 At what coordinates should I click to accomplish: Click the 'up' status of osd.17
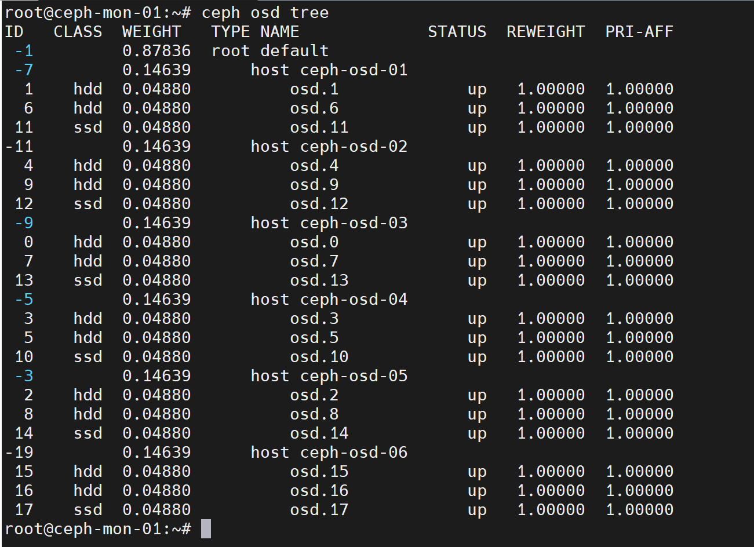477,510
